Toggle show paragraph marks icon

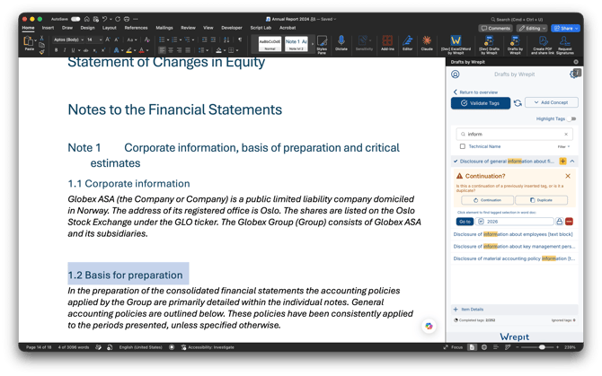240,39
